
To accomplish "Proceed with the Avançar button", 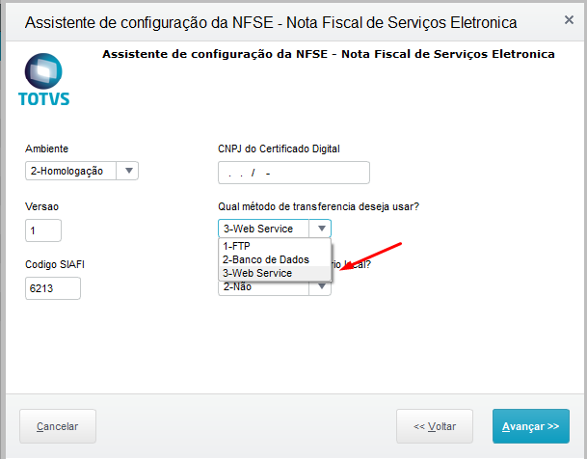I will 530,425.
